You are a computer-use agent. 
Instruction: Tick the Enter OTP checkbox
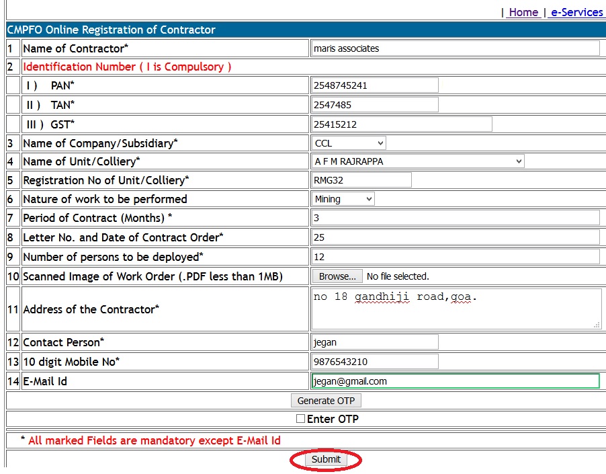(x=301, y=419)
